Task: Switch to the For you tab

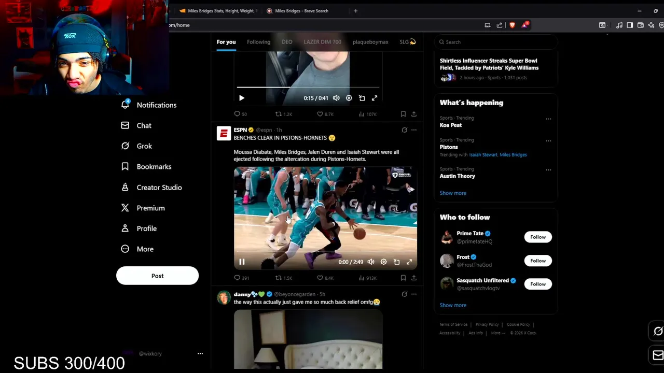Action: tap(226, 42)
